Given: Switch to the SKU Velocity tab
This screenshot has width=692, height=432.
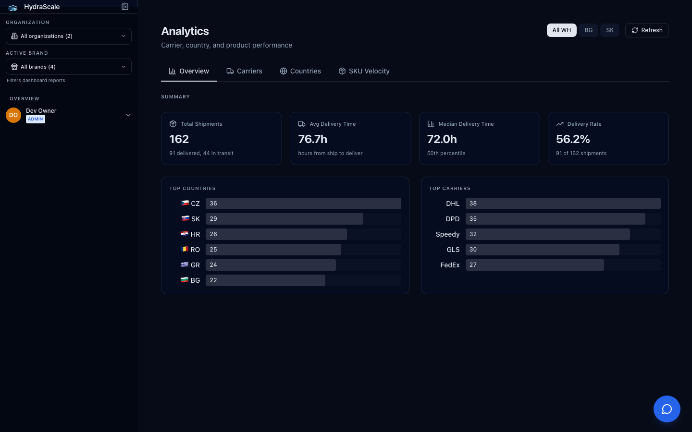Looking at the screenshot, I should 364,71.
